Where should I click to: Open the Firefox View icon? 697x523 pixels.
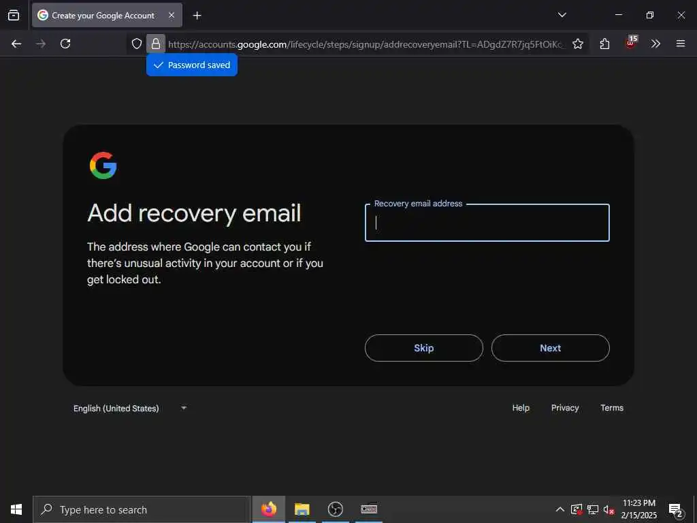pyautogui.click(x=14, y=15)
